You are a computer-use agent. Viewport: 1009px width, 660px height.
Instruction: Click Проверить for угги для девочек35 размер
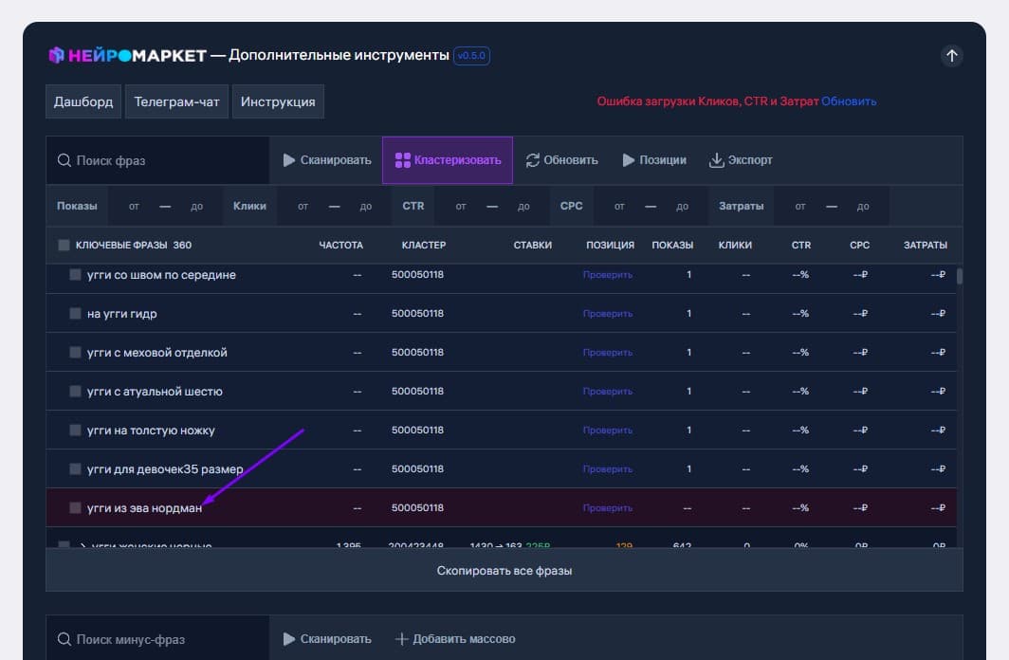tap(608, 469)
